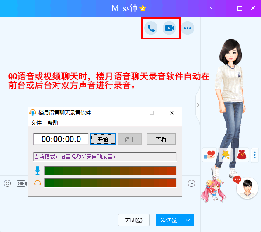Open the 文件 menu
261x232 pixels.
click(36, 123)
